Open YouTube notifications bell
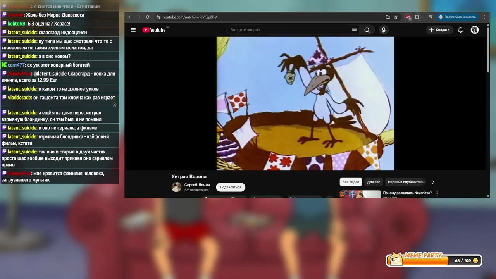The image size is (496, 279). (x=460, y=30)
